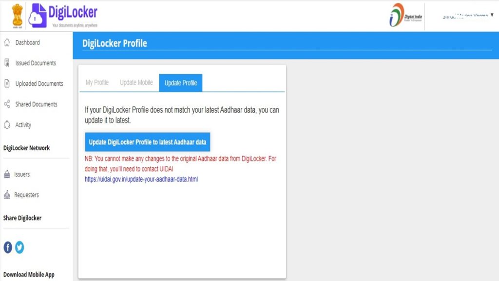This screenshot has height=281, width=499.
Task: Select the Update Profile tab
Action: pos(181,83)
